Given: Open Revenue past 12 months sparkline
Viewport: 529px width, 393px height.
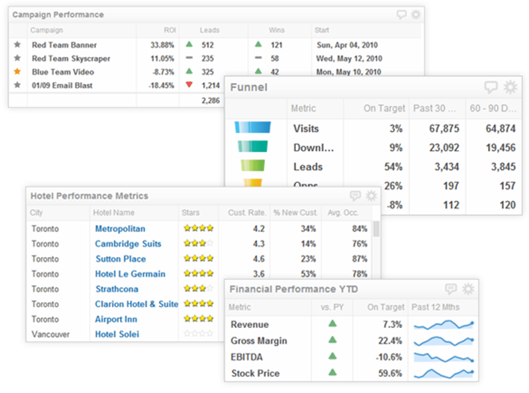Looking at the screenshot, I should coord(444,325).
